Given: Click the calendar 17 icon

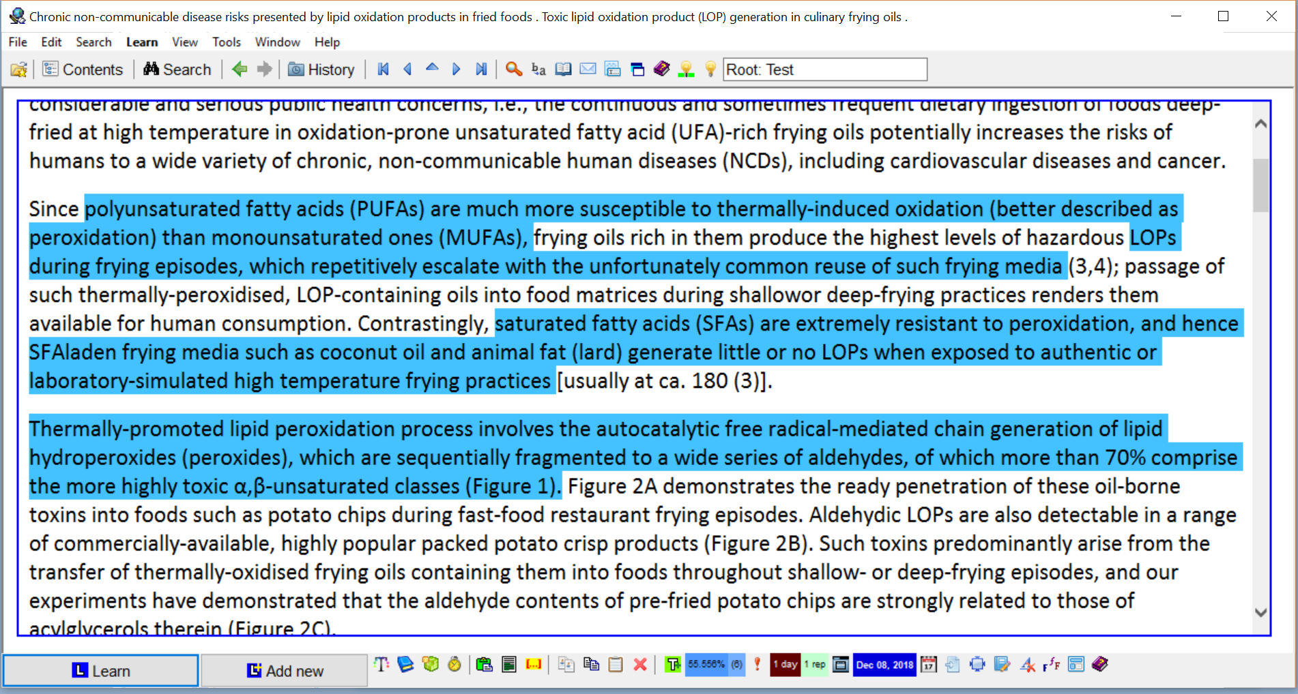Looking at the screenshot, I should point(929,664).
